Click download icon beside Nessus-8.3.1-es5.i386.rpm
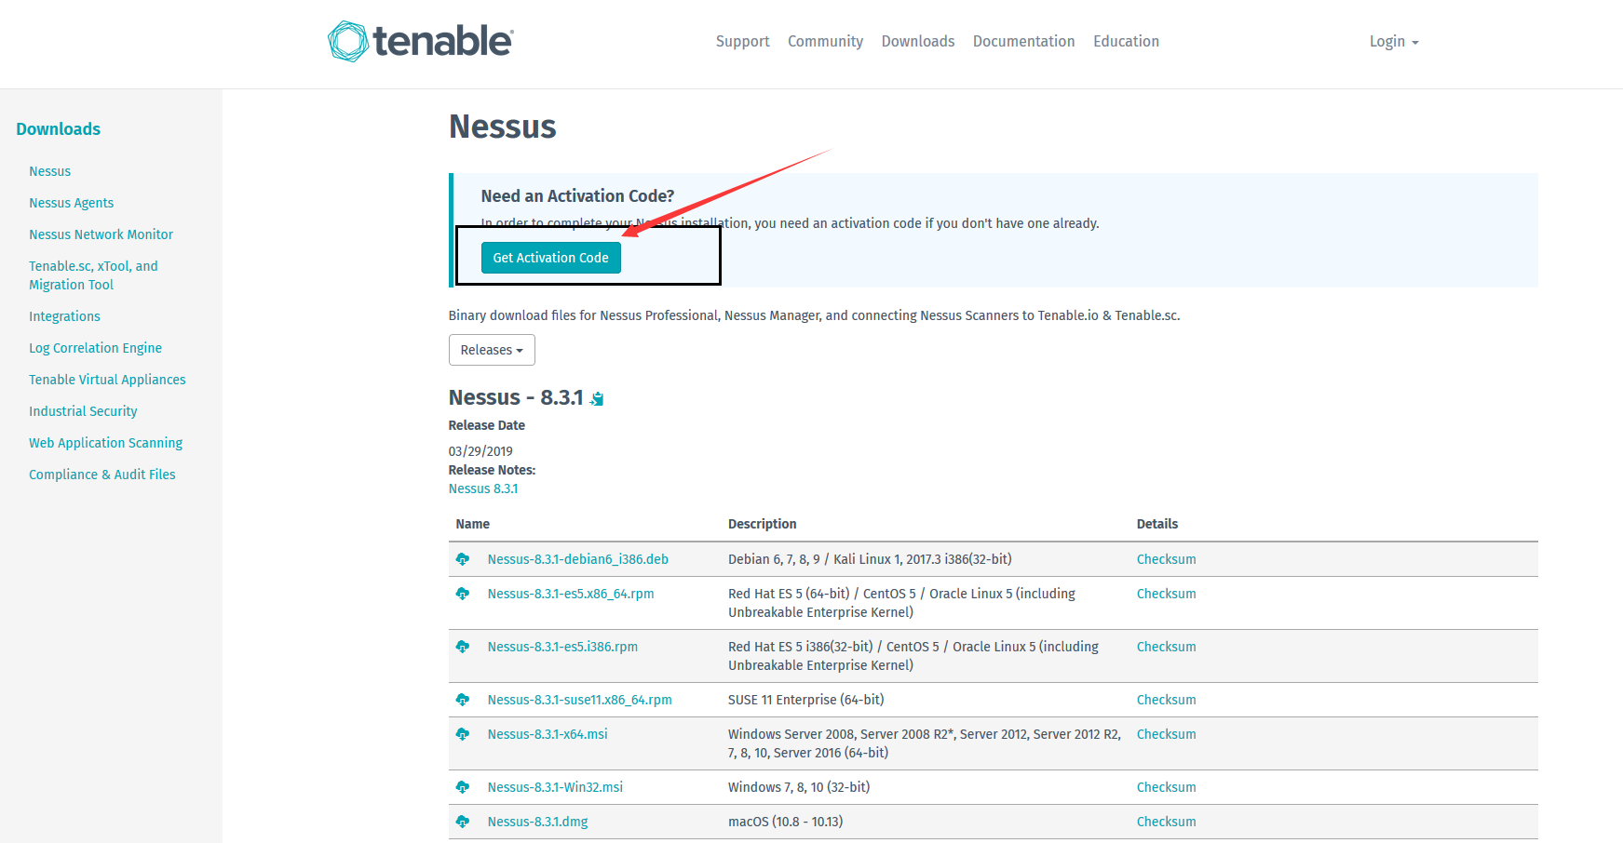Screen dimensions: 1623x843 point(463,647)
